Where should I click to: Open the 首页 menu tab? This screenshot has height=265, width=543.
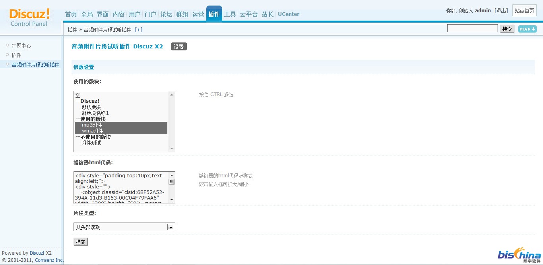(71, 14)
